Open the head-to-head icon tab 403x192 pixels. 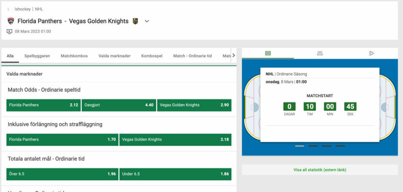tap(320, 53)
